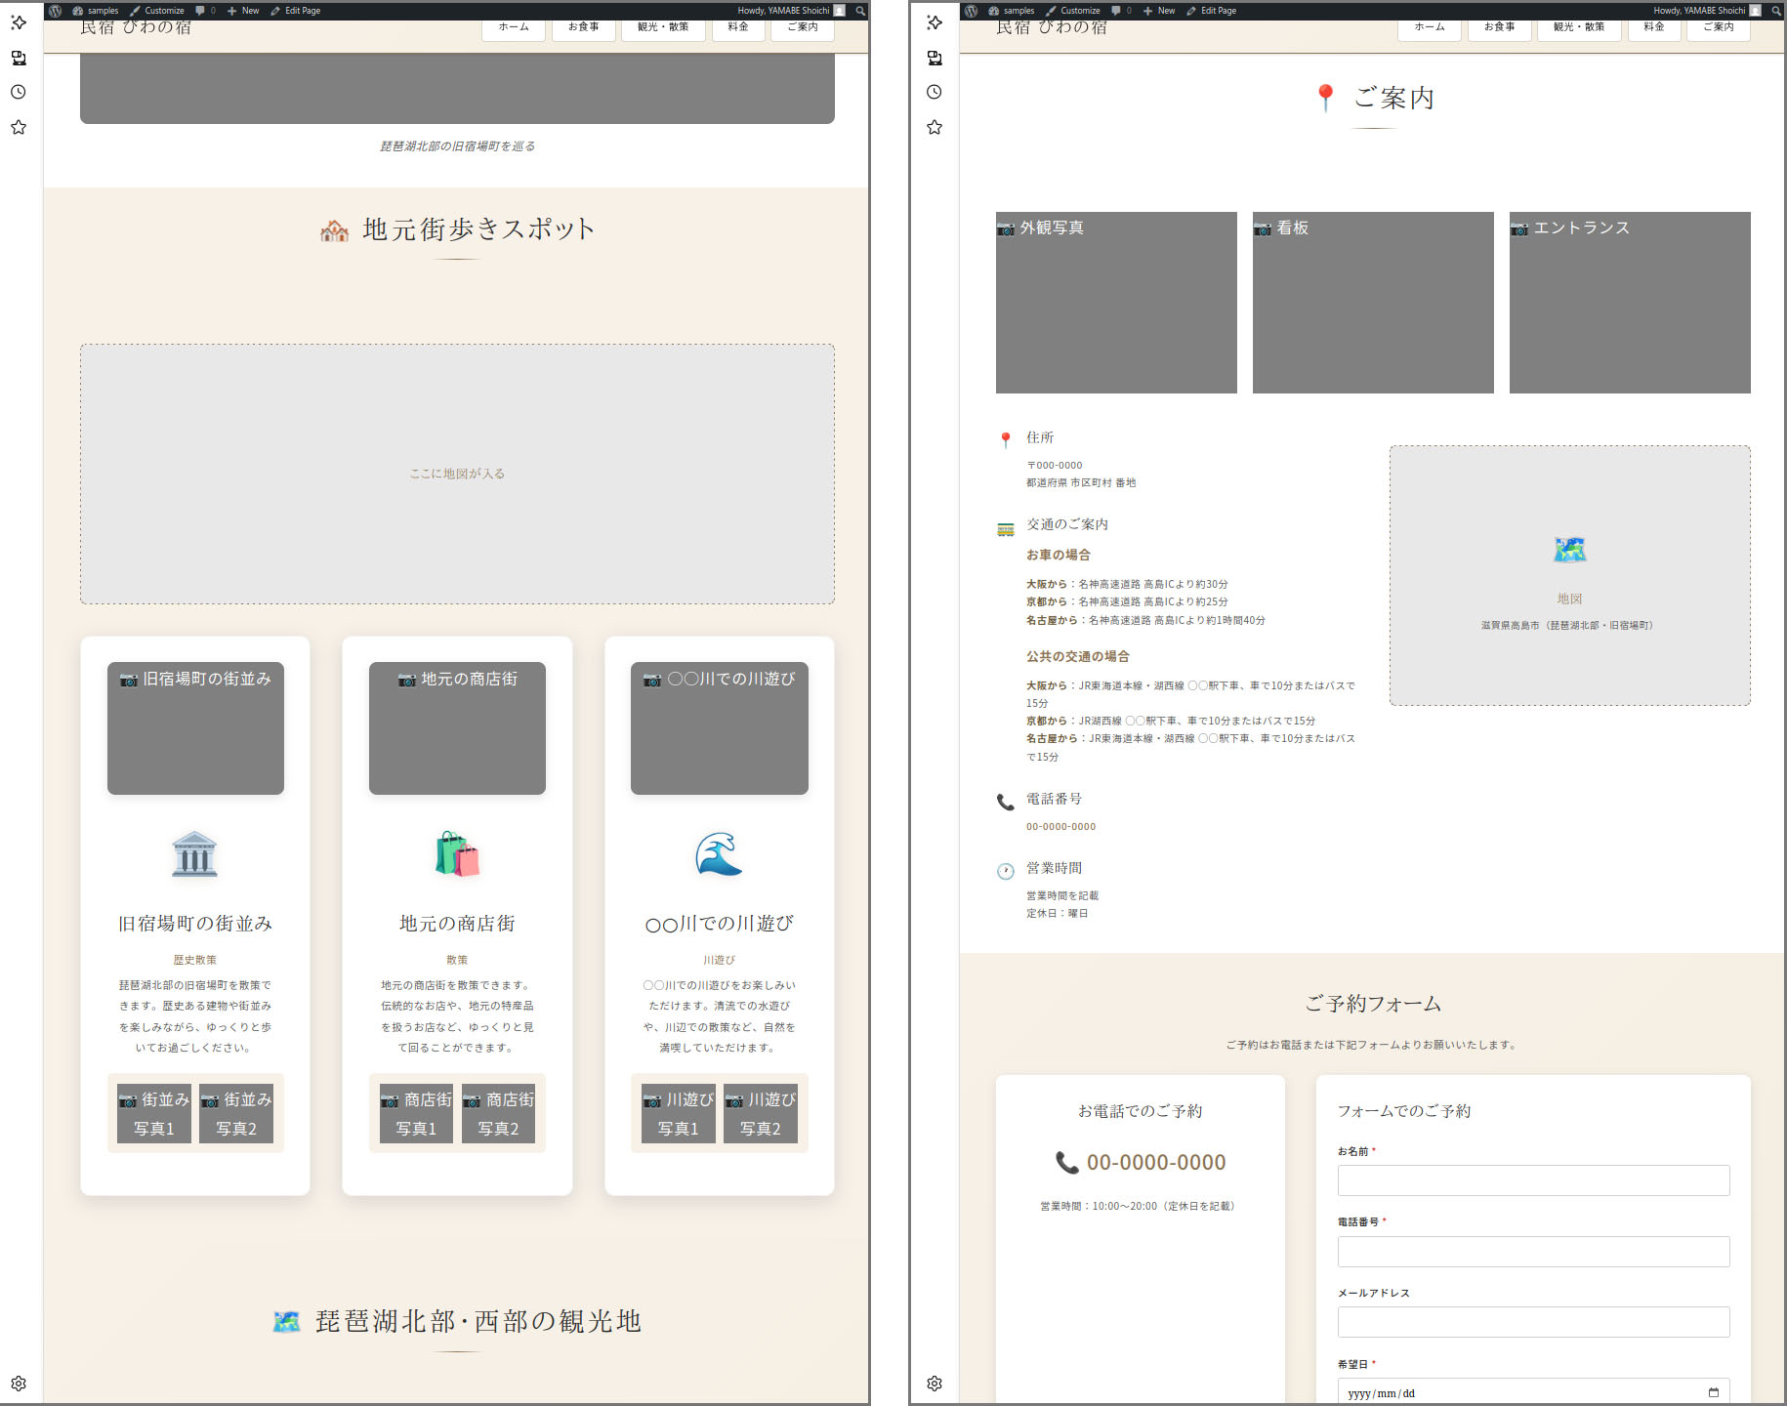Click the comments bubble in the left window admin bar
This screenshot has height=1406, width=1787.
205,11
